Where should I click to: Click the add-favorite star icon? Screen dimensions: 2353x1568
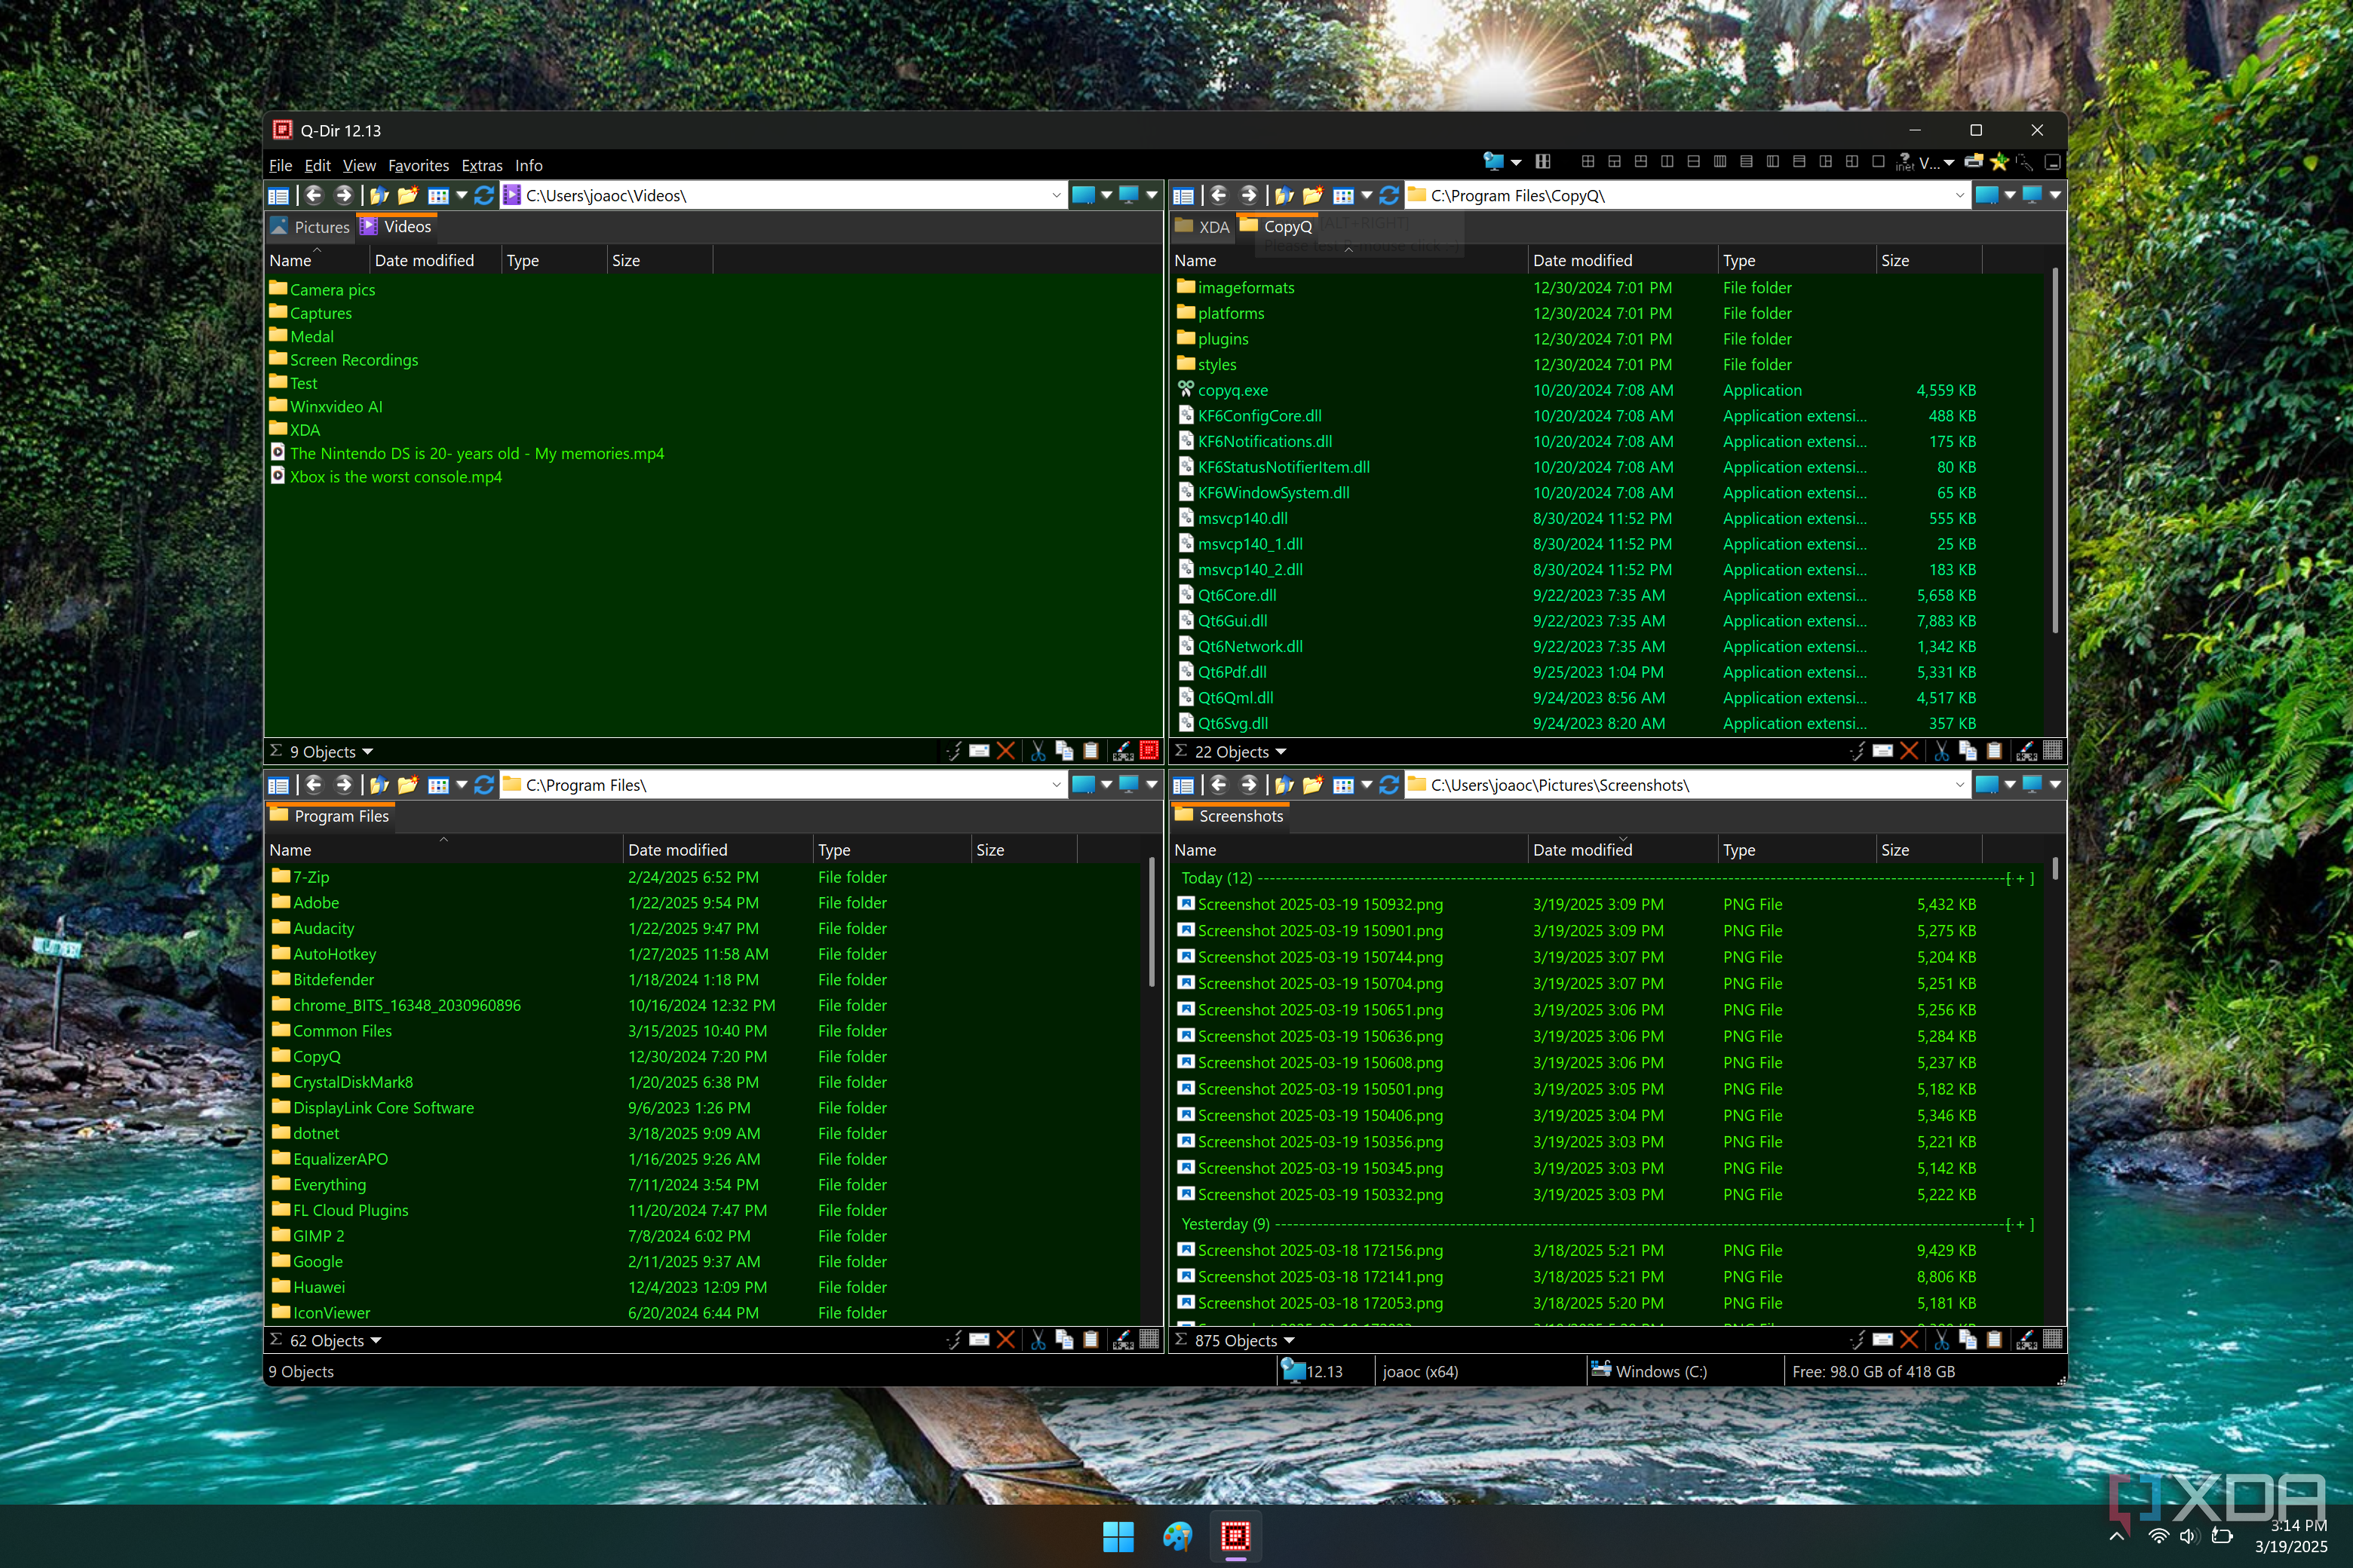tap(2000, 162)
